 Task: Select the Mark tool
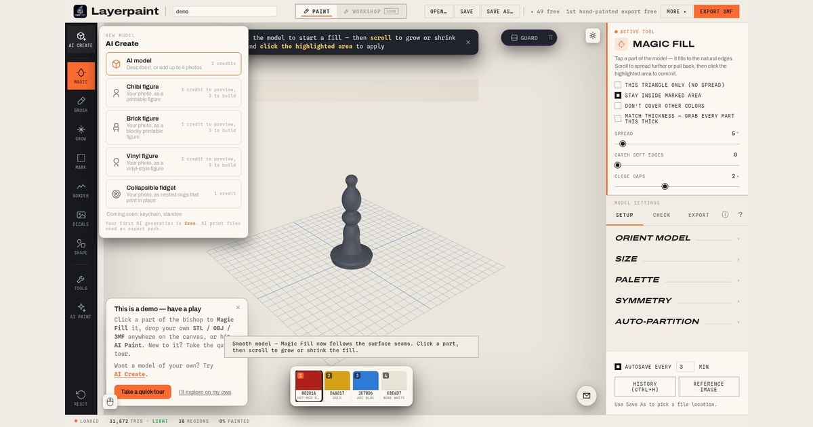click(x=81, y=161)
